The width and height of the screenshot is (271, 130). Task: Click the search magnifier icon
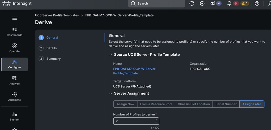[x=133, y=3]
